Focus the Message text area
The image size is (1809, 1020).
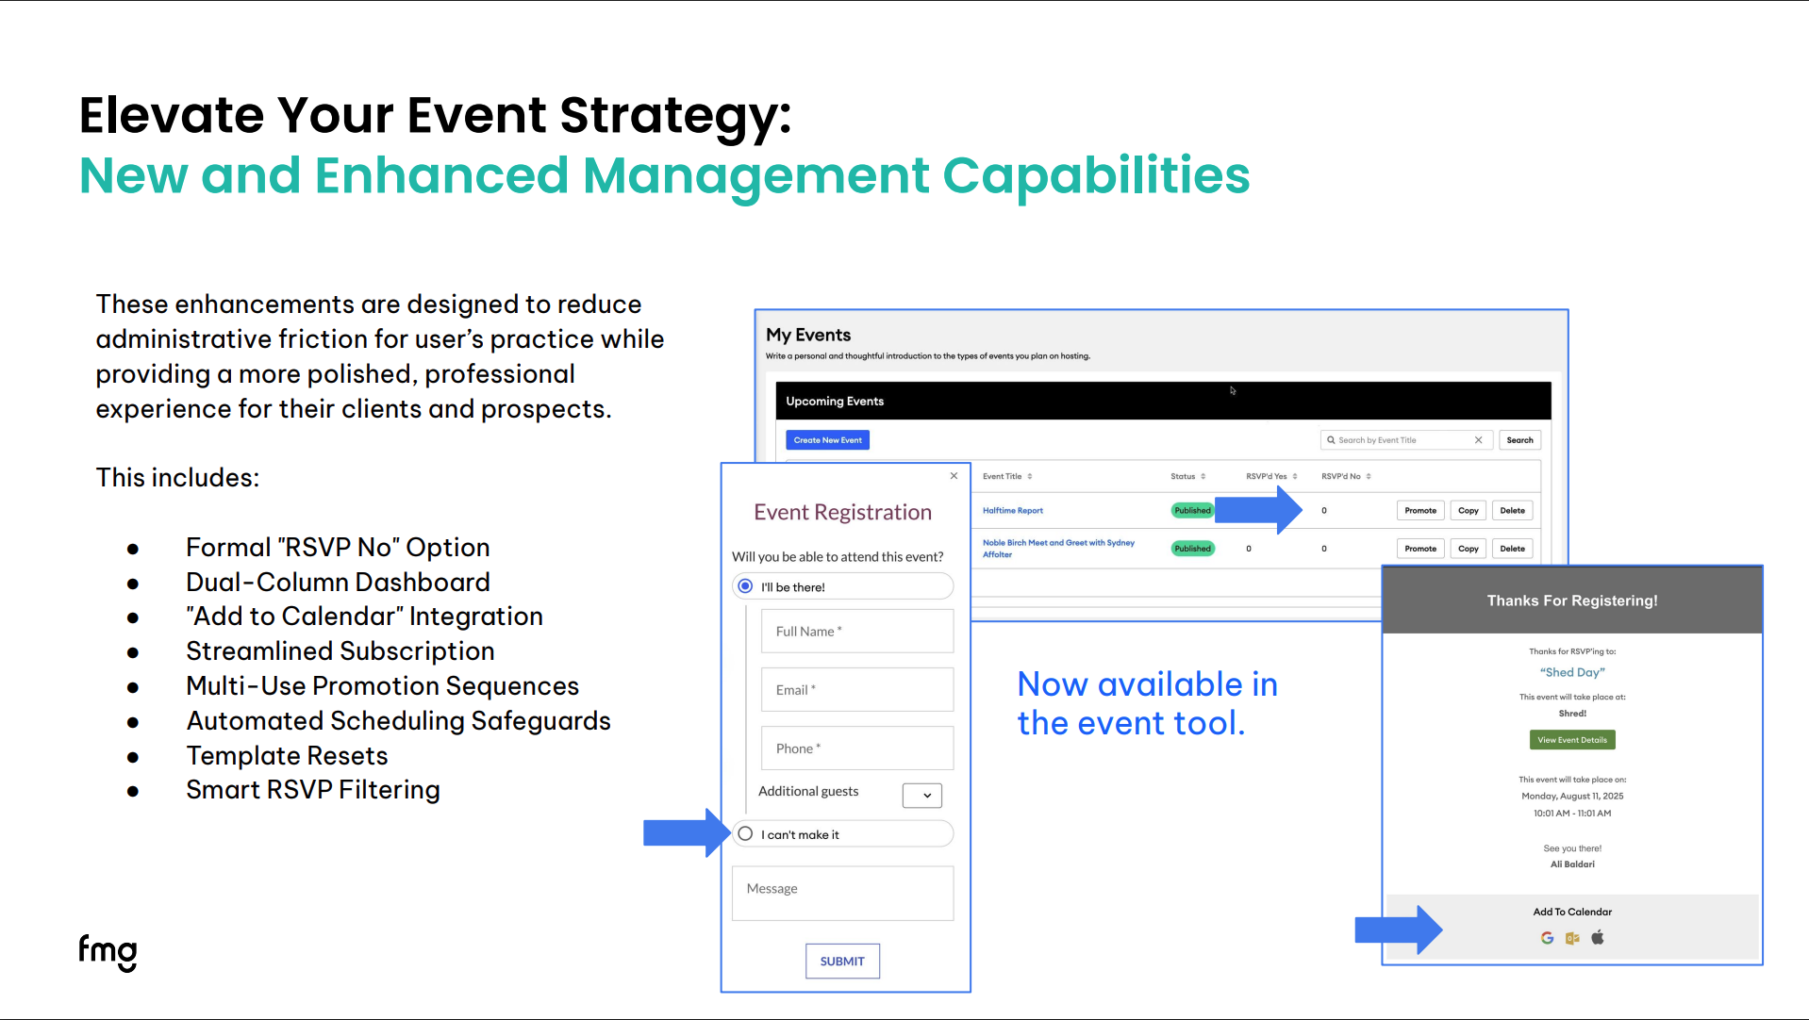pyautogui.click(x=842, y=893)
